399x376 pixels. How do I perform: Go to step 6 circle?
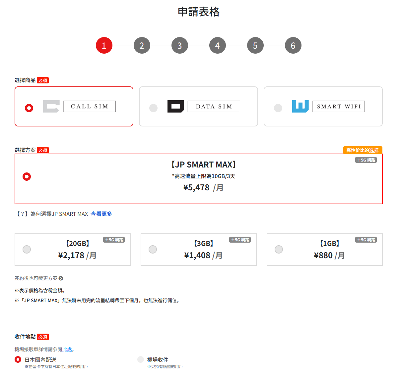[x=293, y=45]
